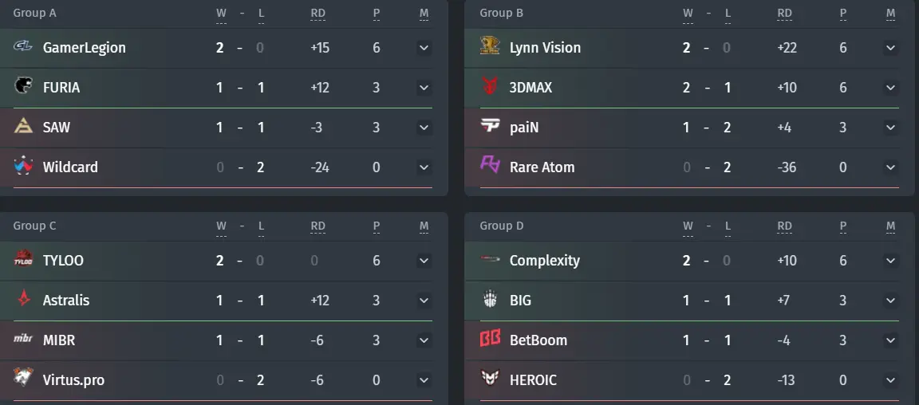Click the 3DMAX red logo

pos(489,85)
